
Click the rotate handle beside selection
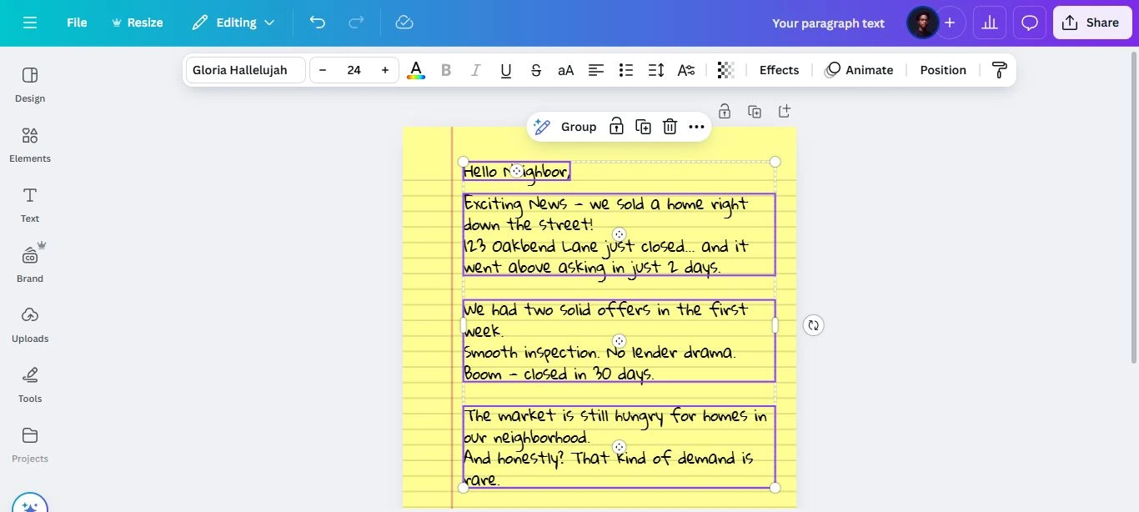tap(814, 325)
